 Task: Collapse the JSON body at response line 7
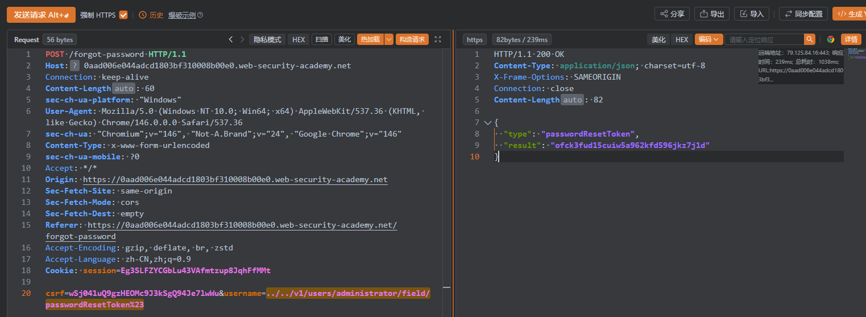pos(487,123)
